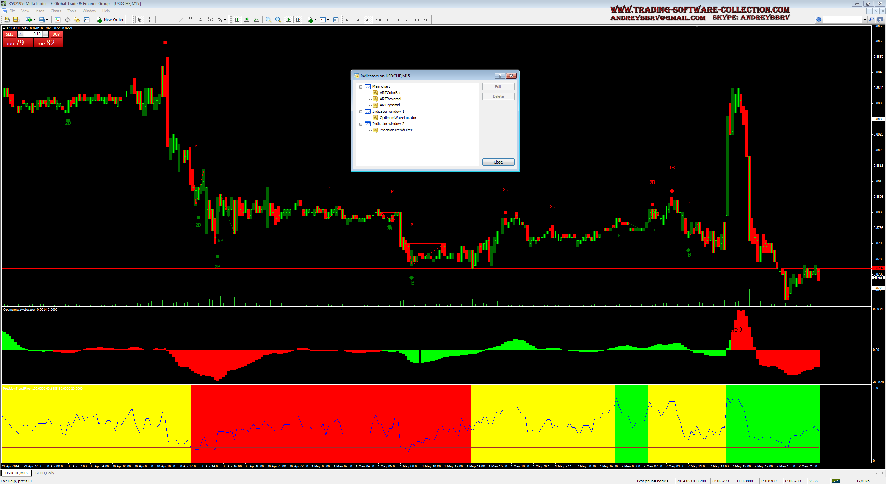Image resolution: width=886 pixels, height=484 pixels.
Task: Toggle chart Auto Scroll button
Action: coord(288,20)
